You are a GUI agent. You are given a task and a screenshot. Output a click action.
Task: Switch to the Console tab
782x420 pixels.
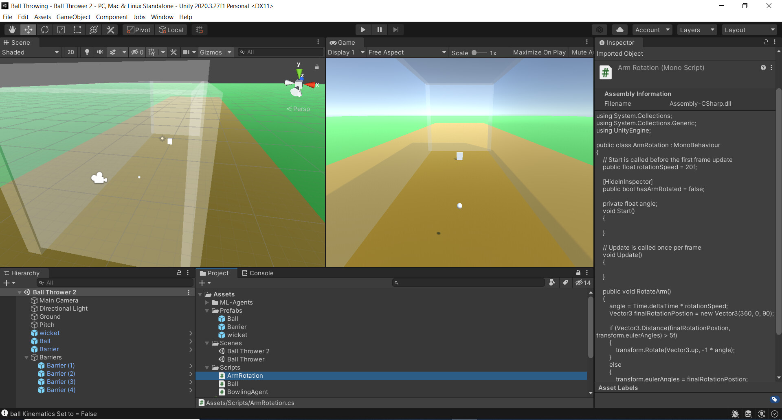pos(257,273)
